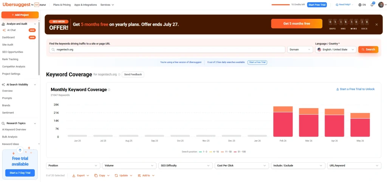Open the Services dropdown menu
The height and width of the screenshot is (182, 387).
107,5
